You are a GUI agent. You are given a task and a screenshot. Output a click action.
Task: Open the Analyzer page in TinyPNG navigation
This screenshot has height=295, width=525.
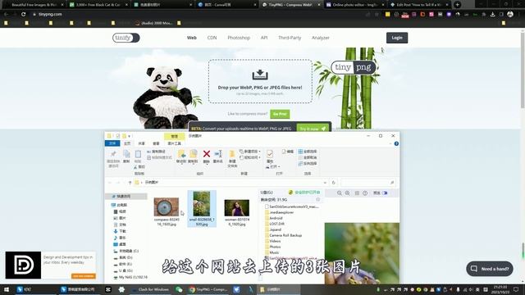pyautogui.click(x=321, y=38)
